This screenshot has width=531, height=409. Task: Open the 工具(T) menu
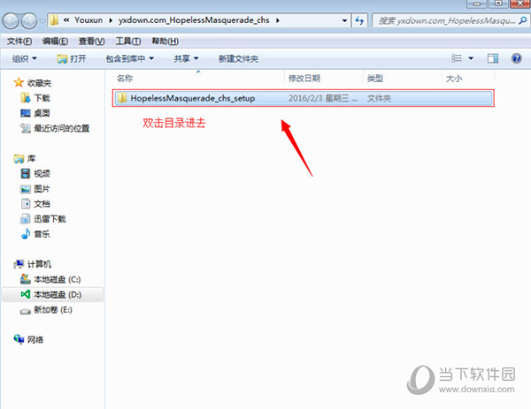tap(128, 42)
